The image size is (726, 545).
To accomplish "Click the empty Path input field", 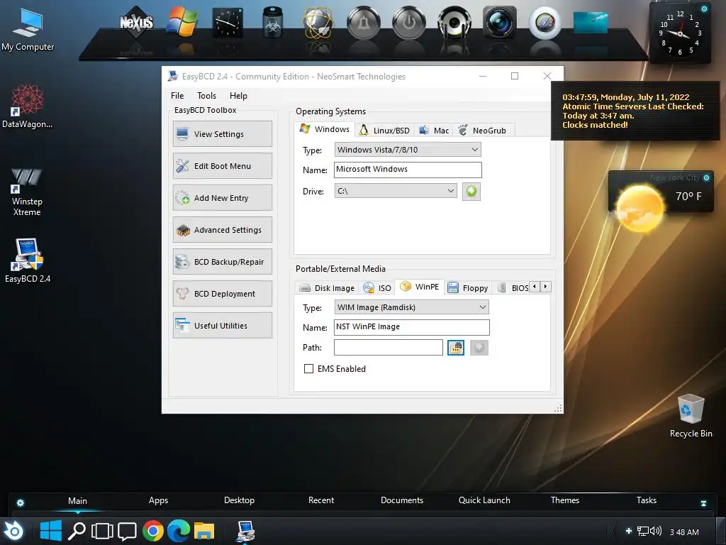I will point(389,348).
